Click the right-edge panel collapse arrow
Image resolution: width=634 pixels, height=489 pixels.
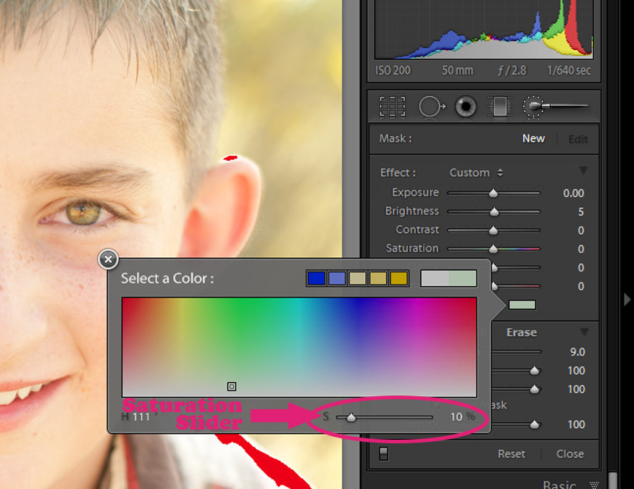(627, 299)
